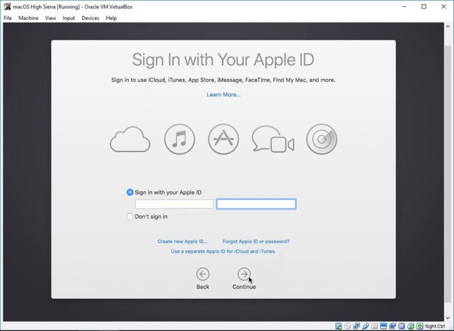
Task: Click the Find My Mac radar icon
Action: tap(322, 139)
